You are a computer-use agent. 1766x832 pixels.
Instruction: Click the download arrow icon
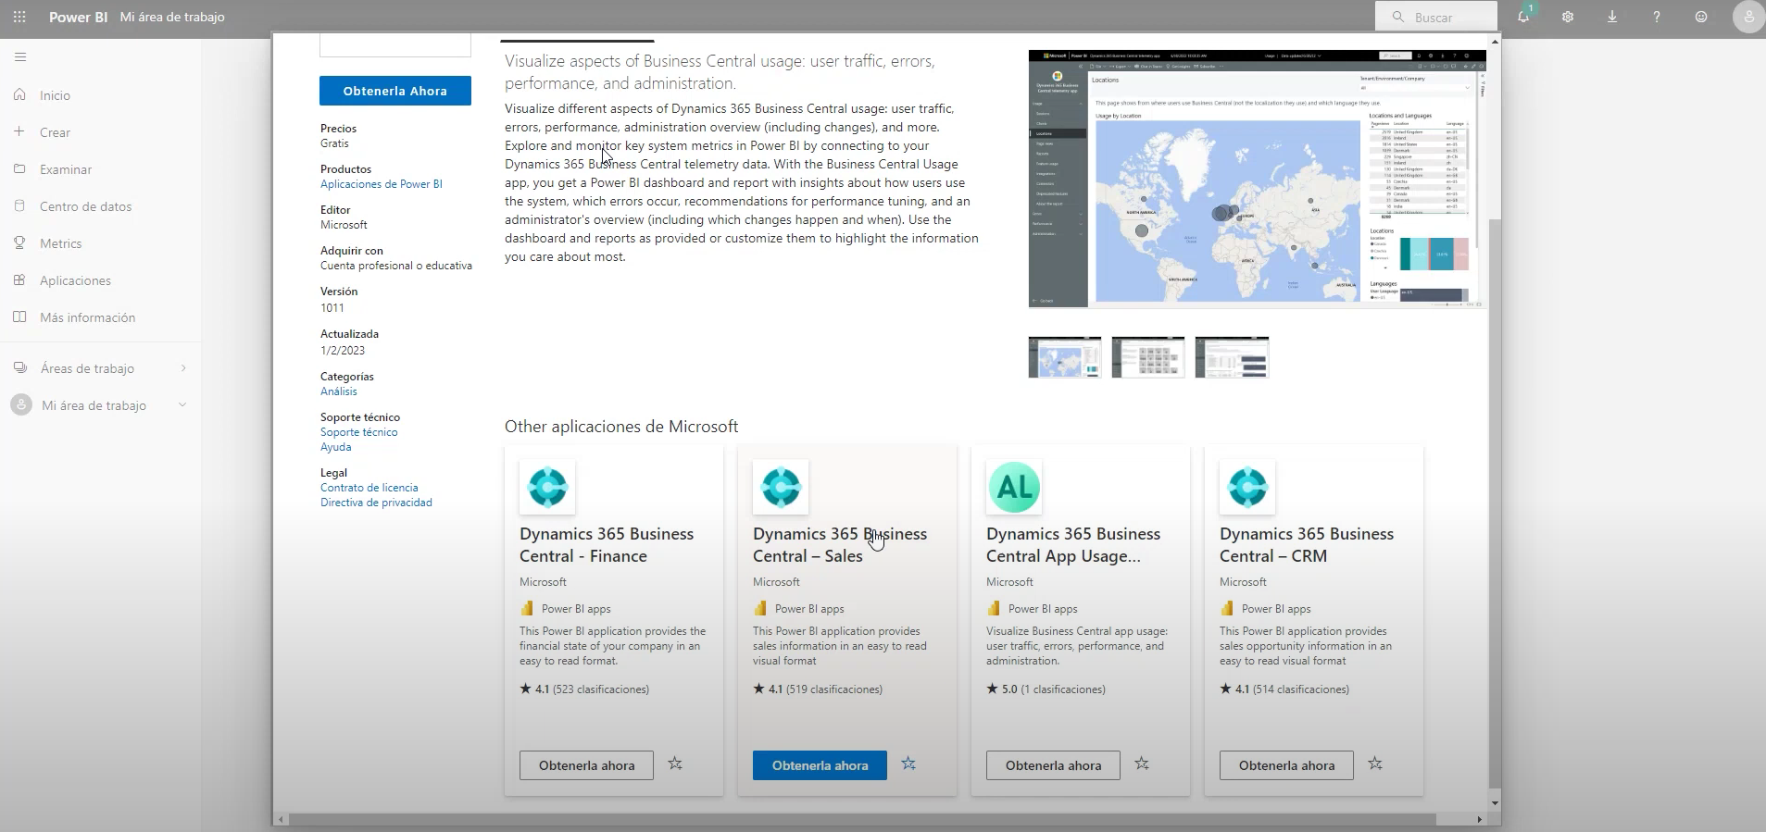point(1612,17)
